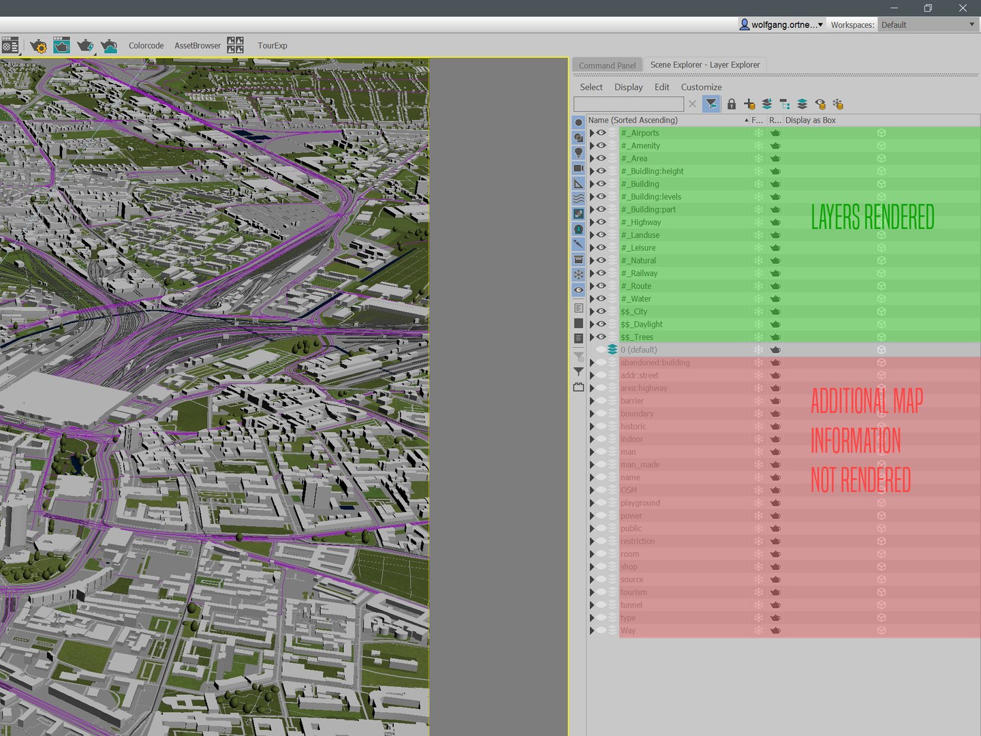981x736 pixels.
Task: Open the Select menu
Action: click(591, 87)
